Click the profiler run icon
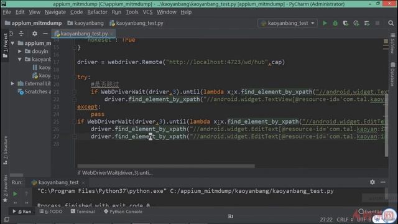Viewport: 398px width, 224px height. click(356, 23)
